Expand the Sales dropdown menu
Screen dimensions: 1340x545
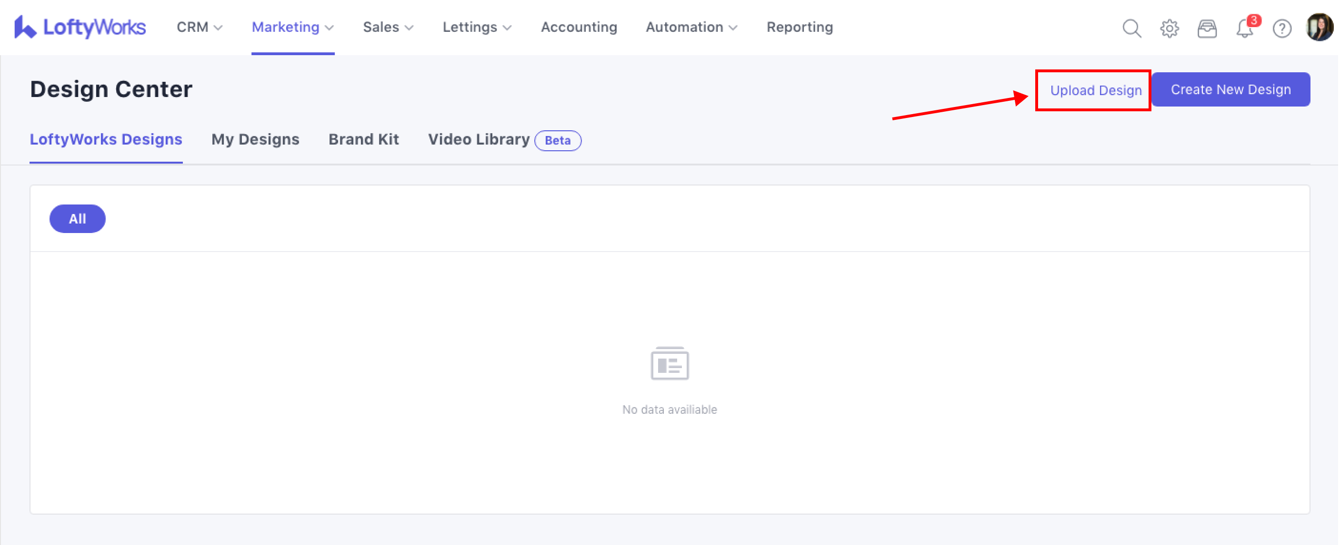point(388,27)
